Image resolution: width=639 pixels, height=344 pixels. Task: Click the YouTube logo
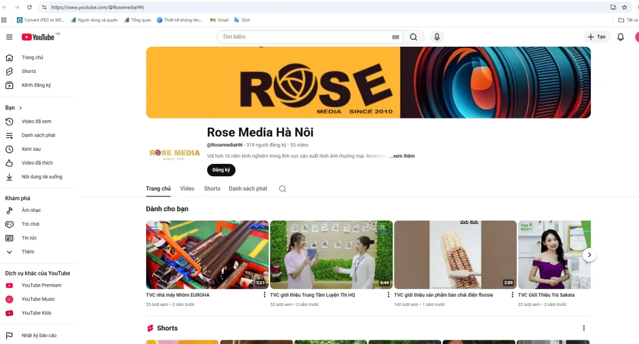38,37
